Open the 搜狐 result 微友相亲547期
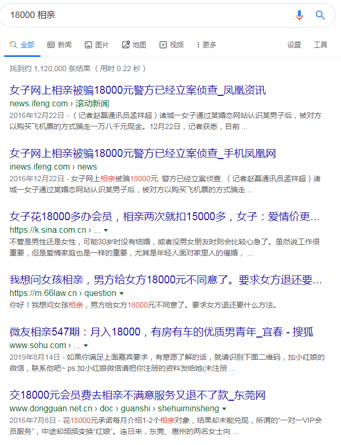 [x=162, y=332]
